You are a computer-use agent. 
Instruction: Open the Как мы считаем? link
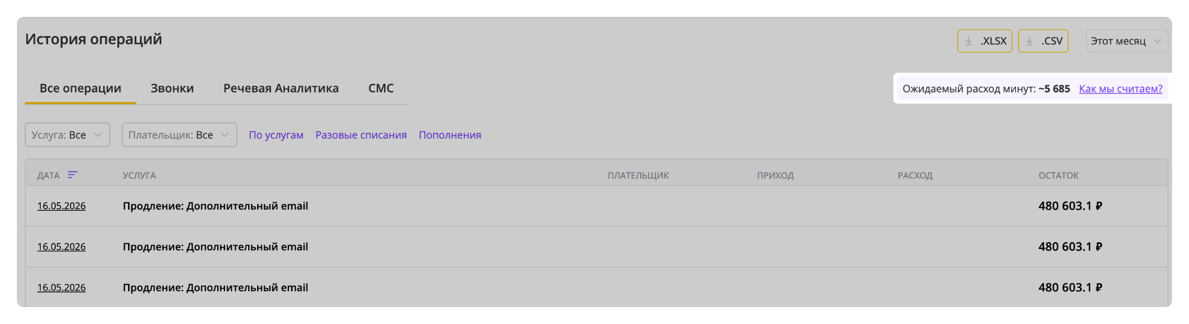pyautogui.click(x=1121, y=88)
